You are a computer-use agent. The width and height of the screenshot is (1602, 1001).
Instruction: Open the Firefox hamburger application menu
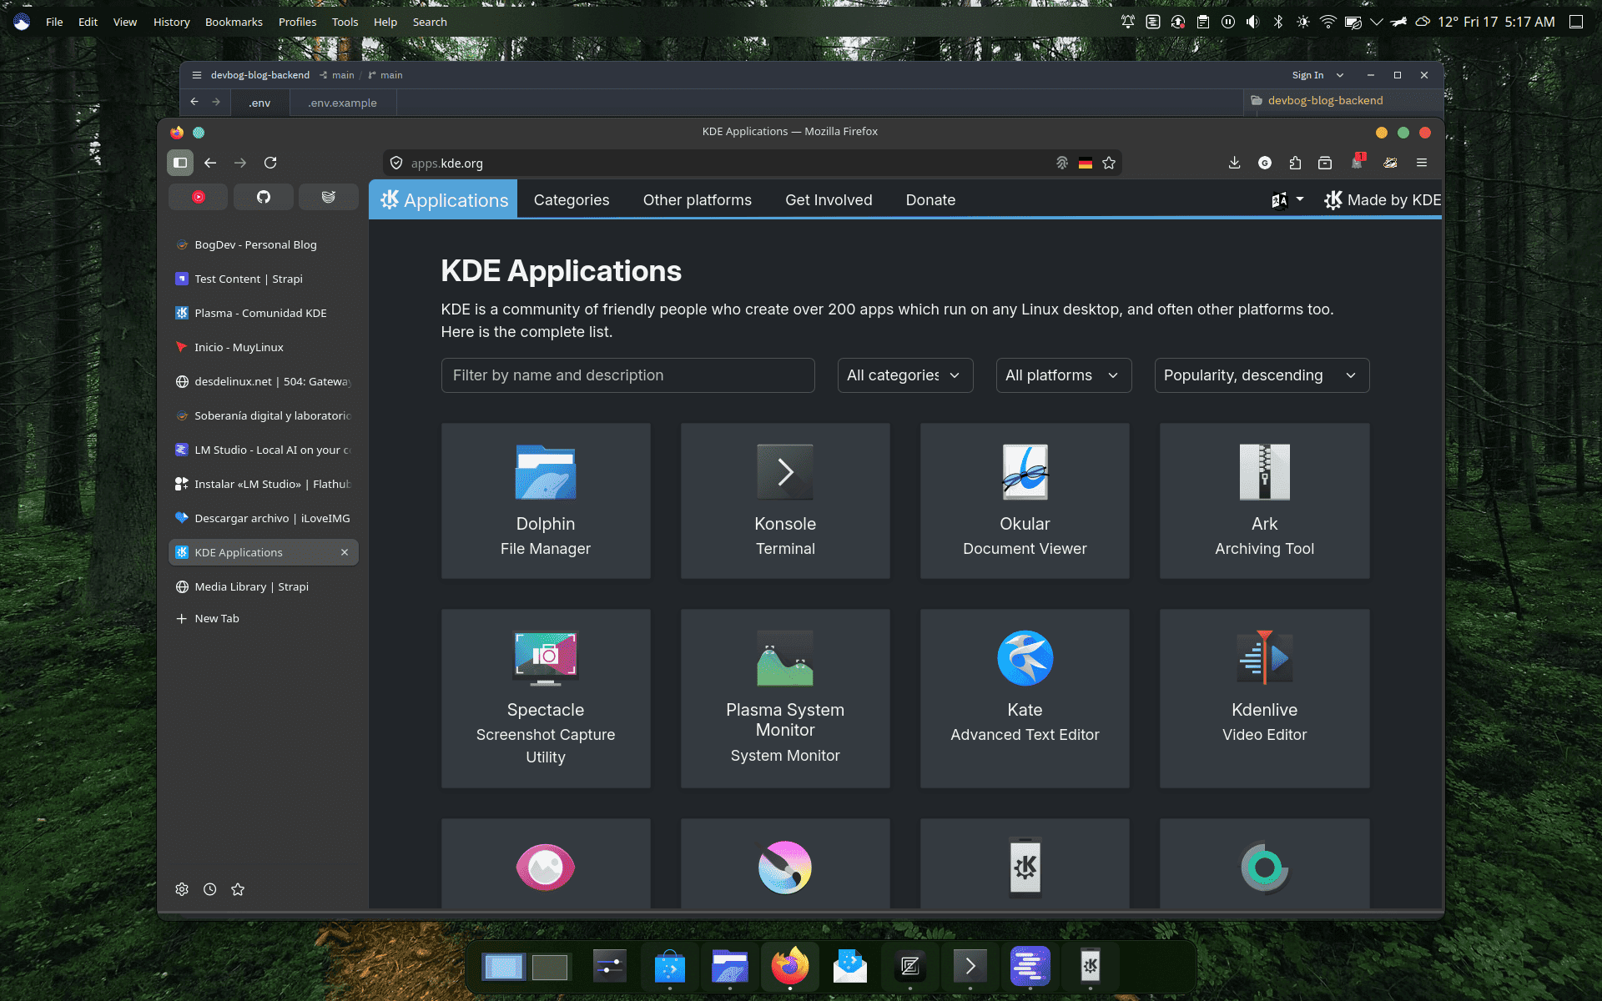coord(1422,163)
